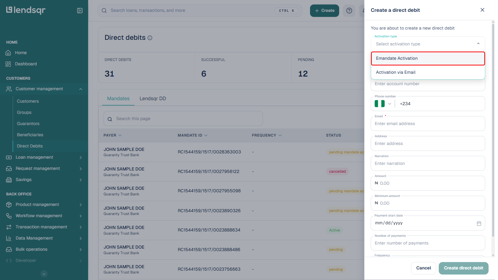Open Direct Debits in the sidebar

point(30,146)
